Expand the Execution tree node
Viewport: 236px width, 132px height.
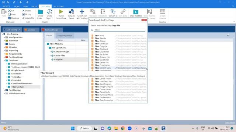click(4, 41)
